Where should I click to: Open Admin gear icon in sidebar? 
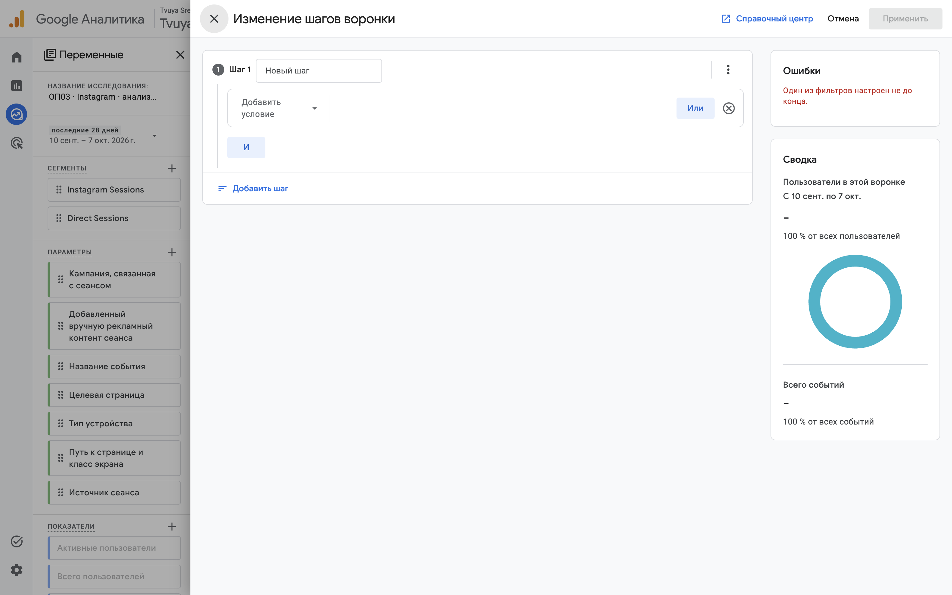click(x=17, y=570)
